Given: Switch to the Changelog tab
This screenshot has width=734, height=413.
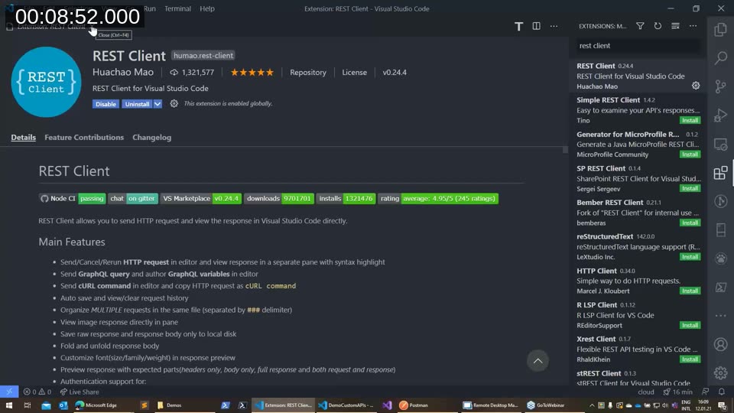Looking at the screenshot, I should [x=151, y=137].
